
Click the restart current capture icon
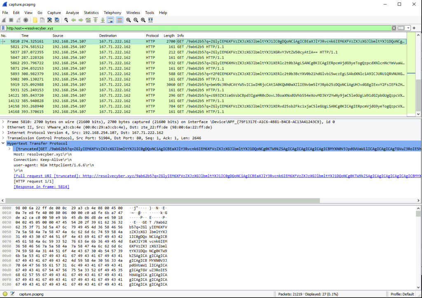pos(18,20)
